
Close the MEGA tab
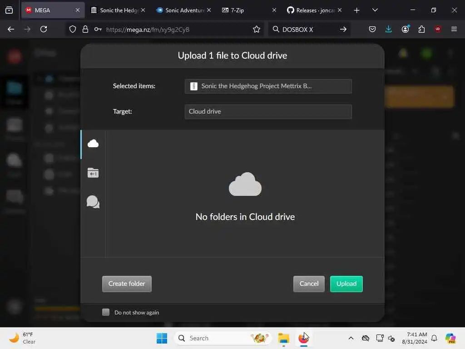[x=77, y=10]
